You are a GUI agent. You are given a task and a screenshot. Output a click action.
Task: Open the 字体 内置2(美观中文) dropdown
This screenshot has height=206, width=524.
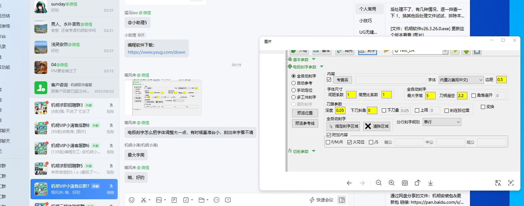pyautogui.click(x=461, y=80)
